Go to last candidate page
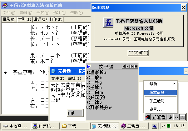188x131 pixels. coord(136,66)
